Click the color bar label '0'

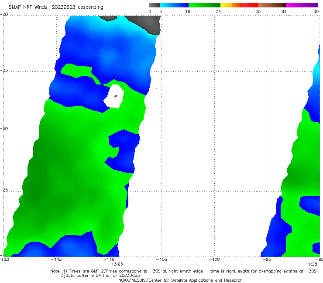pos(150,11)
